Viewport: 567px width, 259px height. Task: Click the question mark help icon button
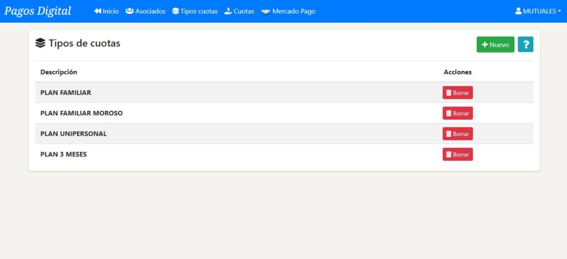[525, 45]
